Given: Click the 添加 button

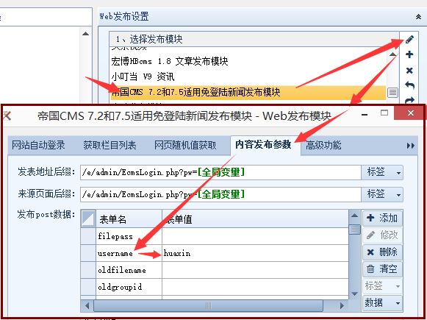Looking at the screenshot, I should pyautogui.click(x=382, y=218).
